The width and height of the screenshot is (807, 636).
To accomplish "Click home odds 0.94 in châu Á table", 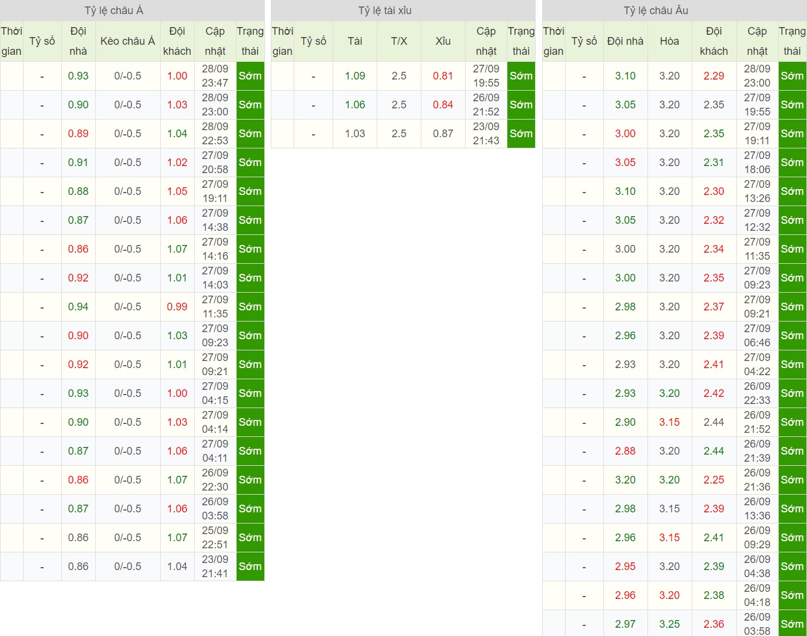I will click(x=78, y=307).
